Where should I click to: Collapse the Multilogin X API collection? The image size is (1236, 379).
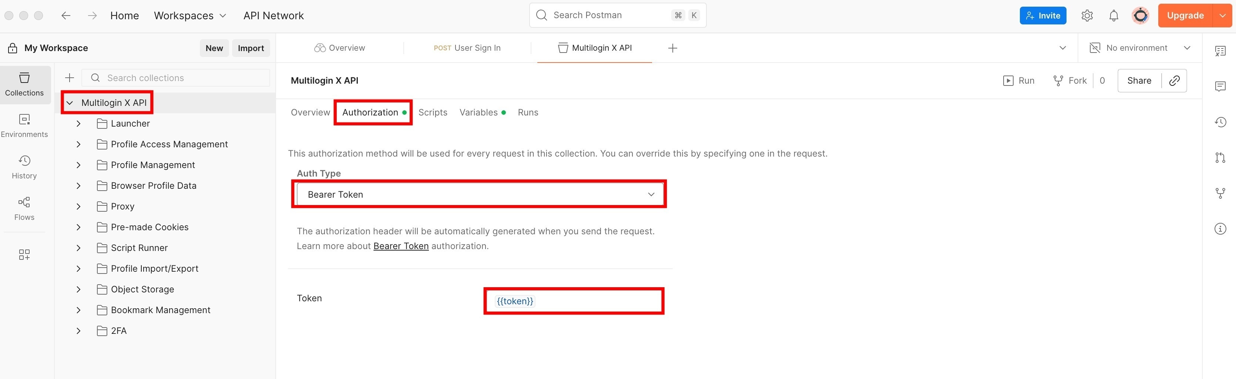pos(70,102)
